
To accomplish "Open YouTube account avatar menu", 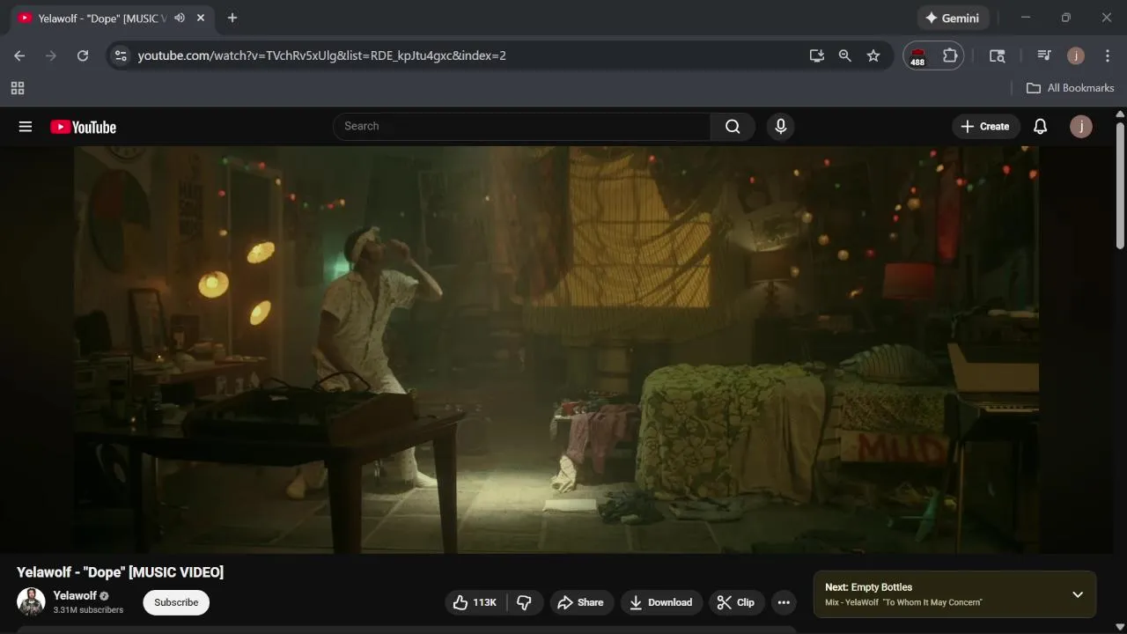I will [x=1081, y=127].
